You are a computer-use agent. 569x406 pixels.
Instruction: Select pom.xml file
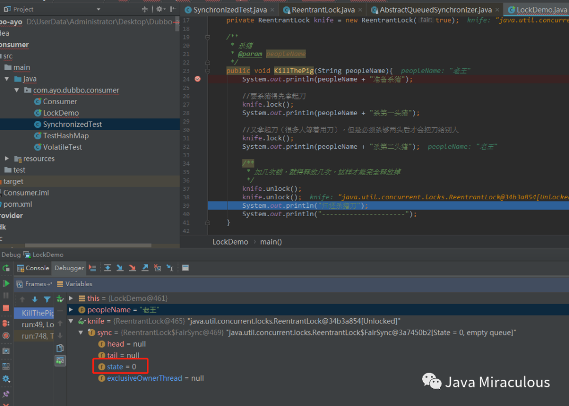click(18, 204)
